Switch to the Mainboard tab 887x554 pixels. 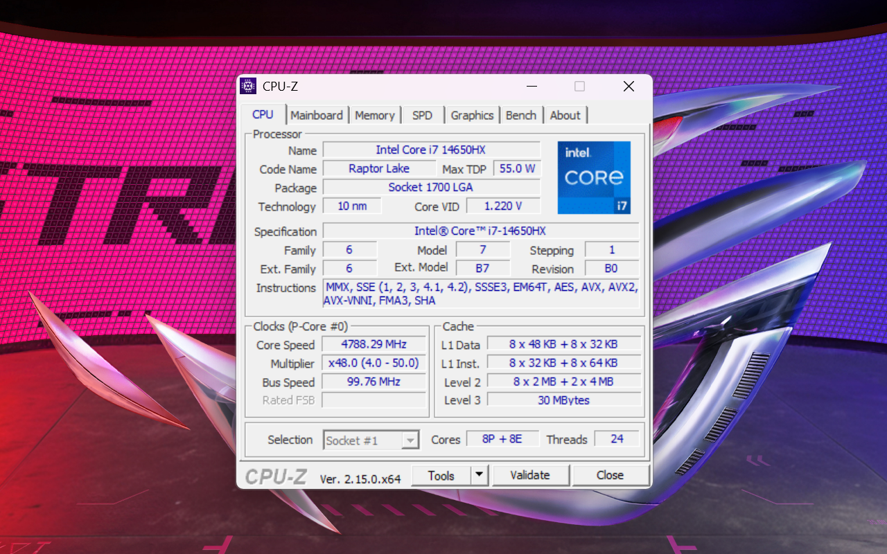(x=317, y=116)
